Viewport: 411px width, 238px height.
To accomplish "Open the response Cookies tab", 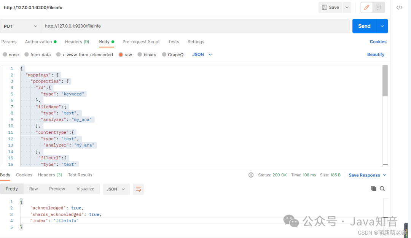I will (24, 175).
